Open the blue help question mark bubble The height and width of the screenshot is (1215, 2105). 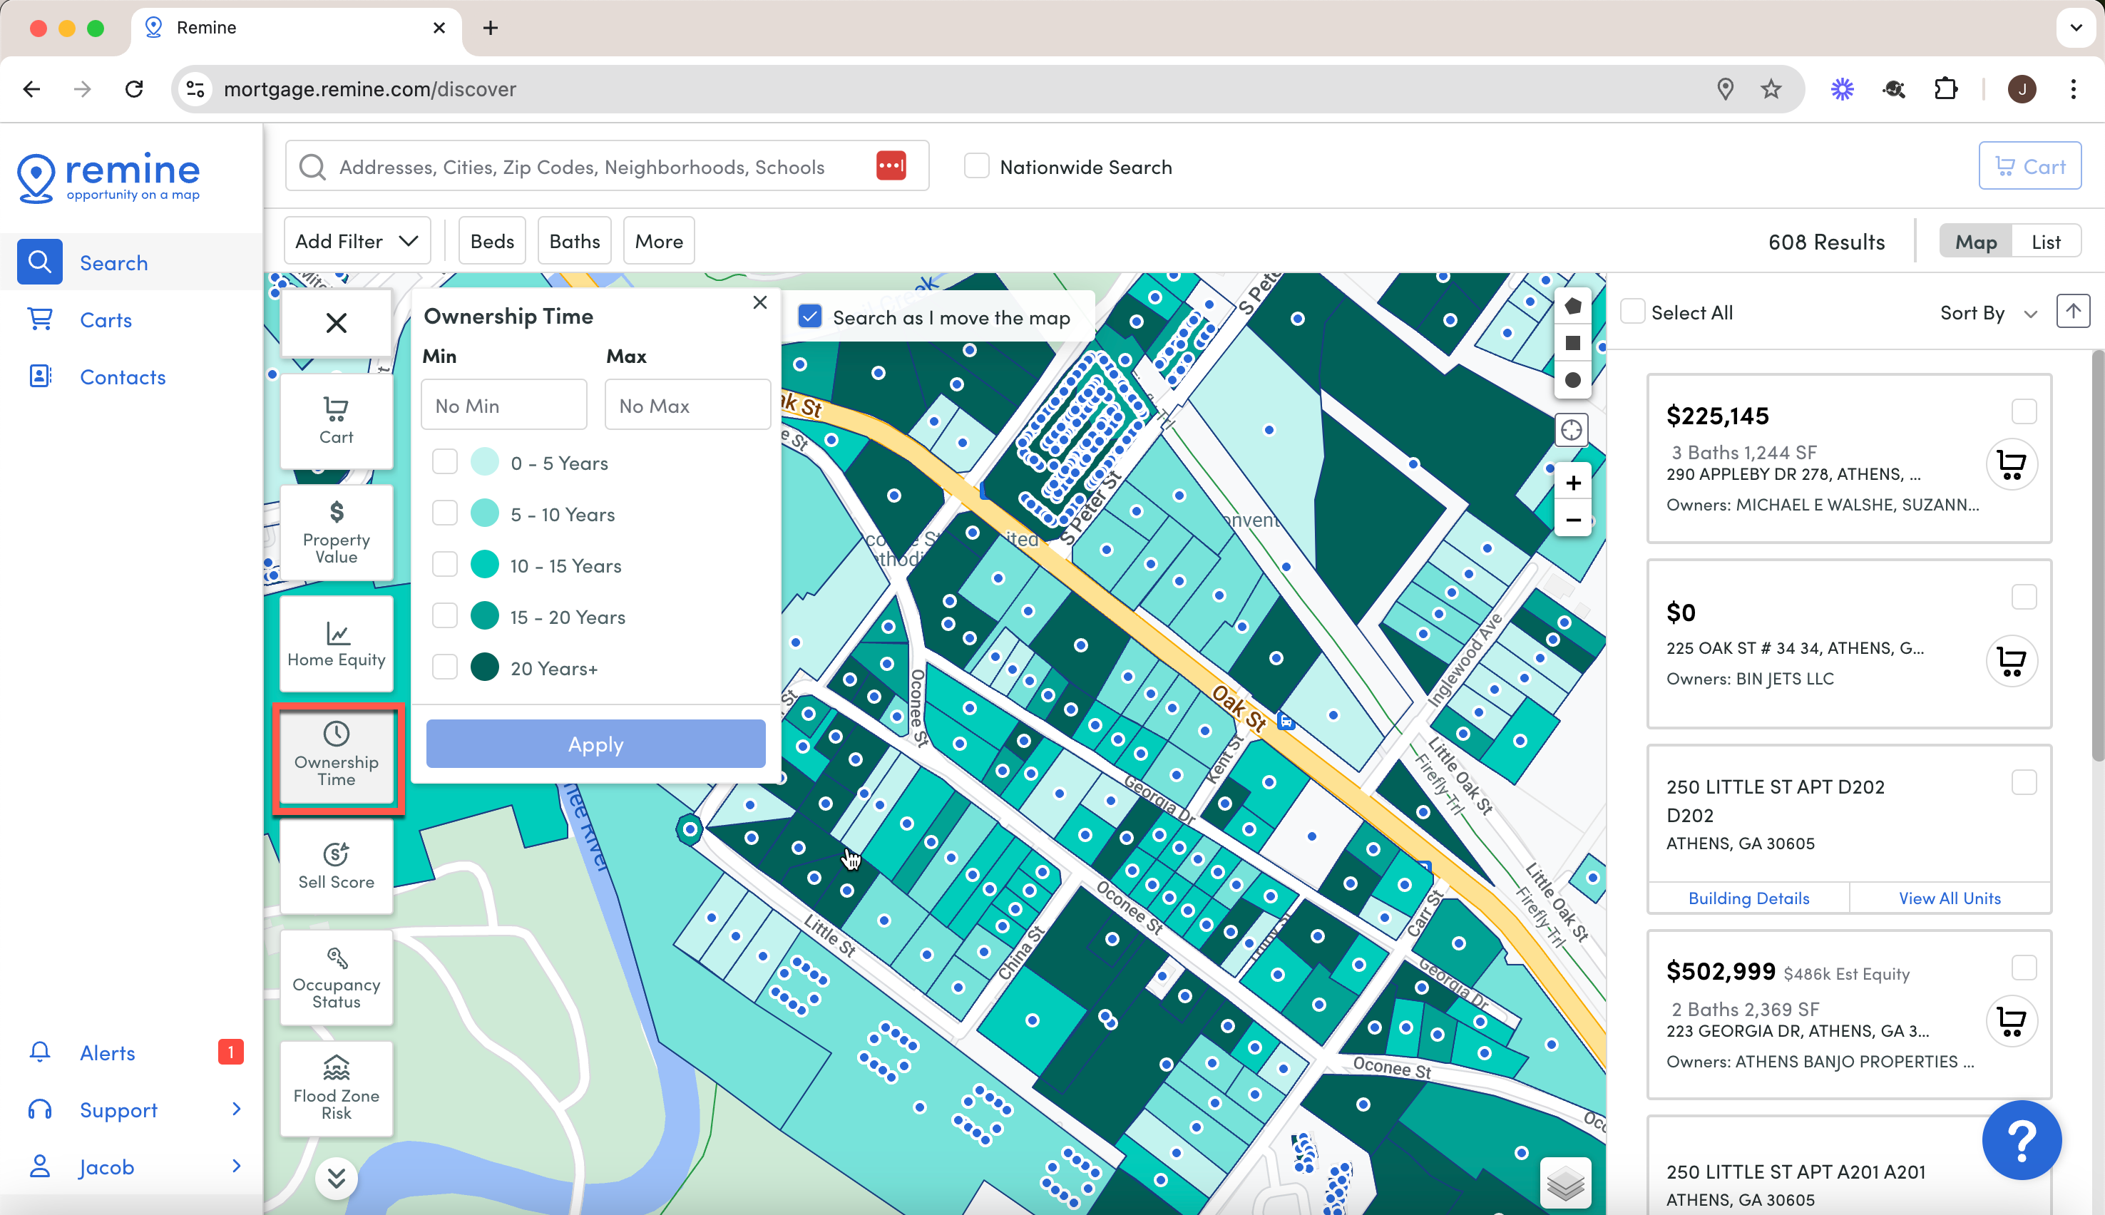(2022, 1140)
